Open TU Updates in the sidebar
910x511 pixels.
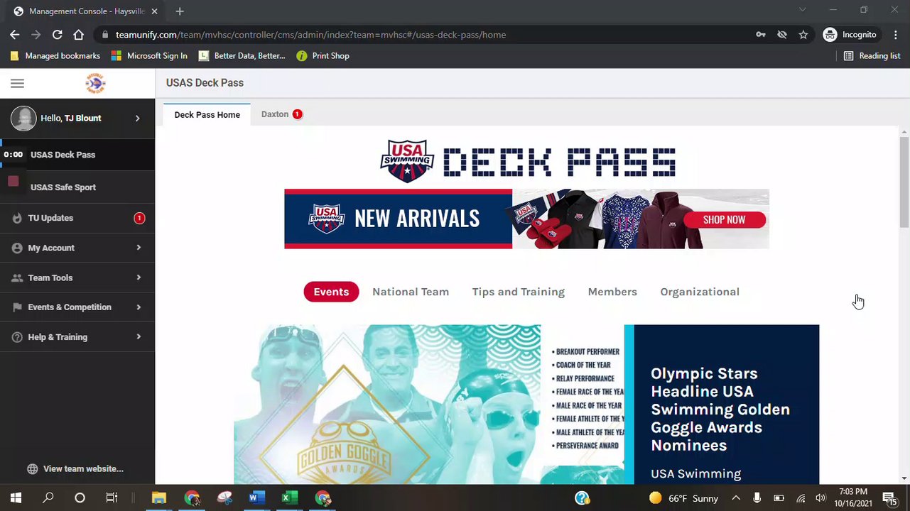(x=77, y=218)
